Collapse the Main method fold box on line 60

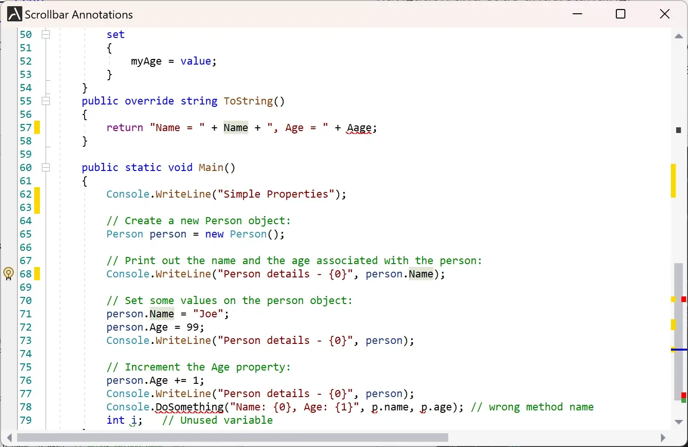coord(46,167)
